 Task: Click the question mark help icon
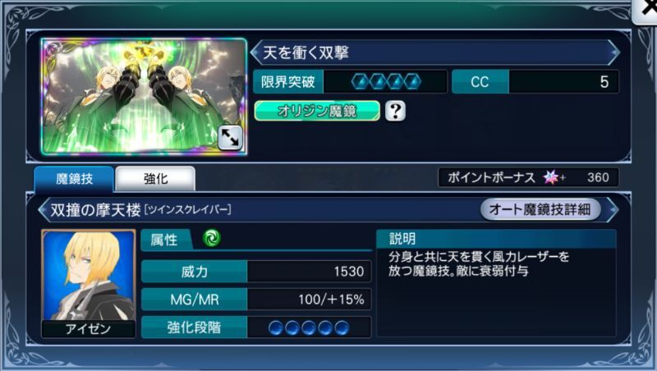pyautogui.click(x=395, y=111)
